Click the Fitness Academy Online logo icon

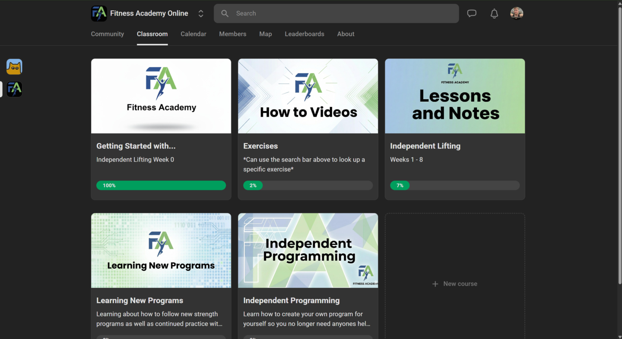[x=99, y=13]
